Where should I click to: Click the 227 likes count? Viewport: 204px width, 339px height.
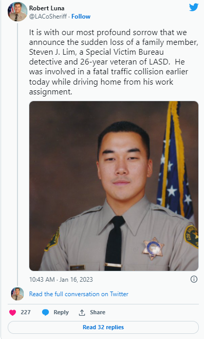[x=26, y=312]
